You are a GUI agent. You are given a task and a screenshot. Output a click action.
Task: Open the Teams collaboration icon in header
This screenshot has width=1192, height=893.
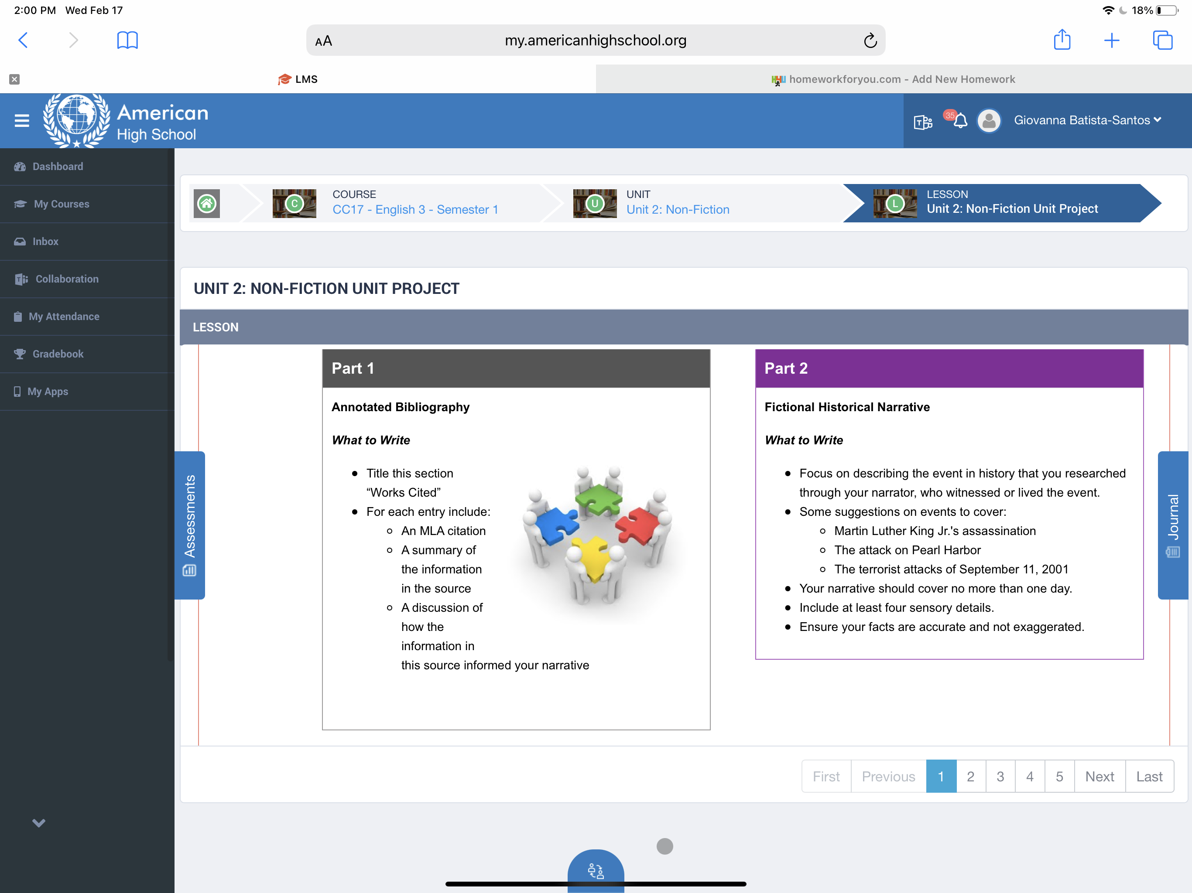(x=922, y=122)
